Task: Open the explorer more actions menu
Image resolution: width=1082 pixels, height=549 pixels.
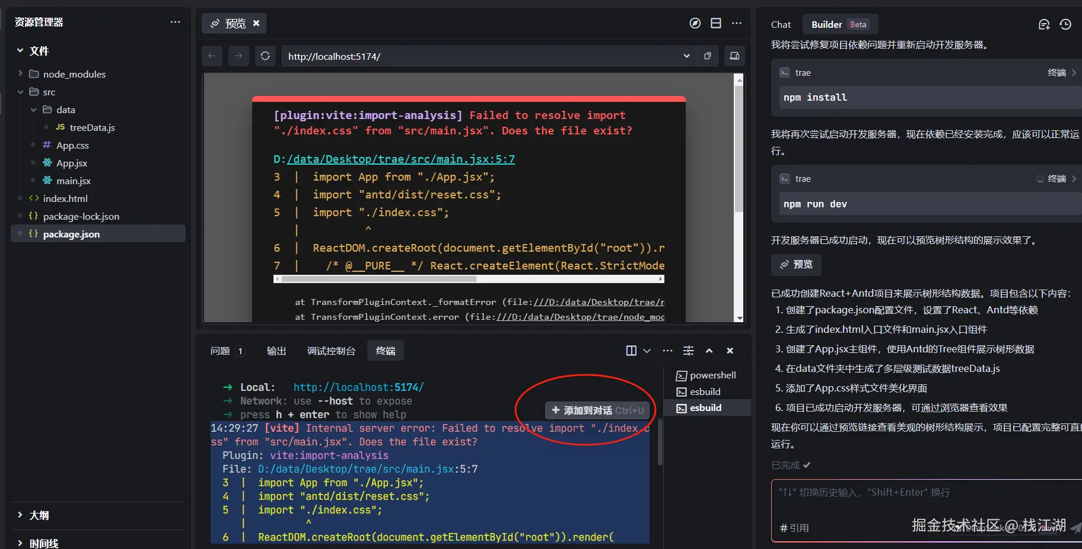Action: click(x=175, y=22)
